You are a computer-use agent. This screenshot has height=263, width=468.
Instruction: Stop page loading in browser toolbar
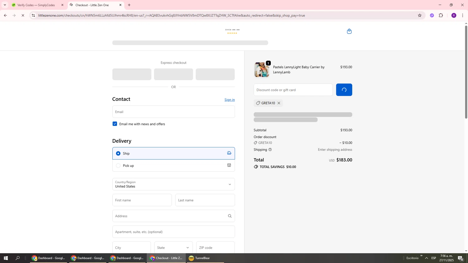pos(23,15)
